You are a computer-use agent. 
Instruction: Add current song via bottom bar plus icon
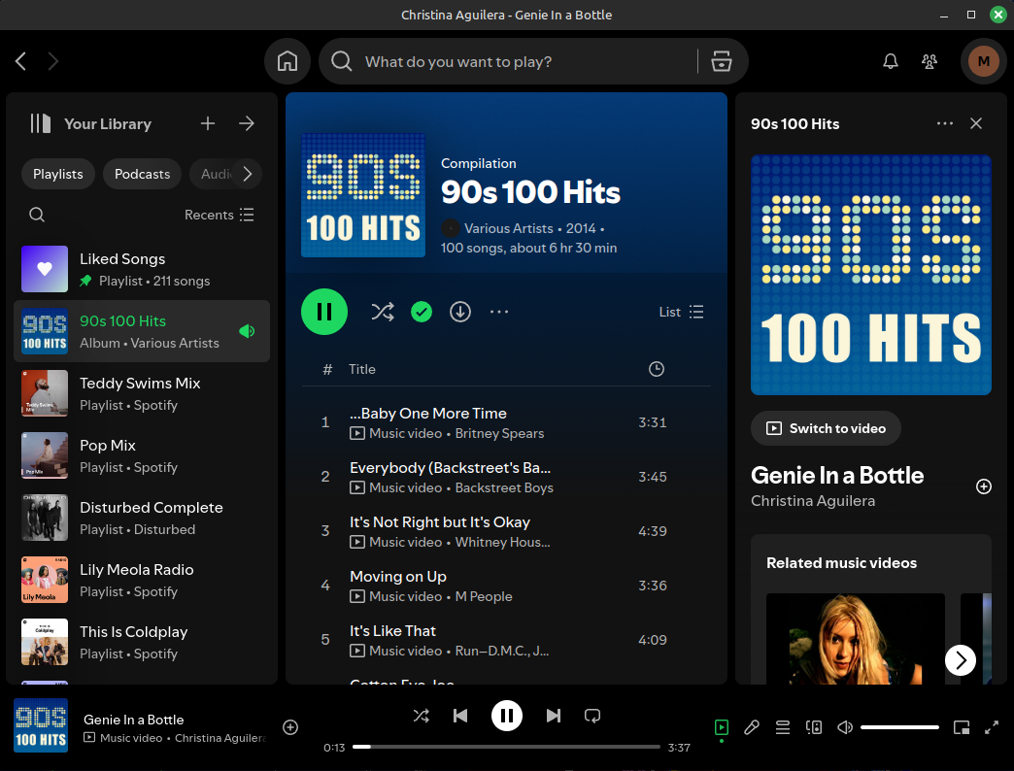(x=290, y=727)
